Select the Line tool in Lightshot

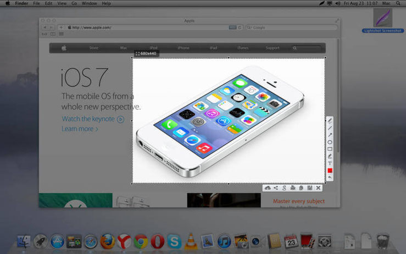click(330, 128)
